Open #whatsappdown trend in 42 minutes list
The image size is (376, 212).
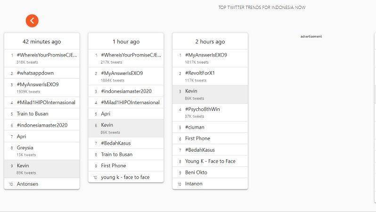coord(42,73)
